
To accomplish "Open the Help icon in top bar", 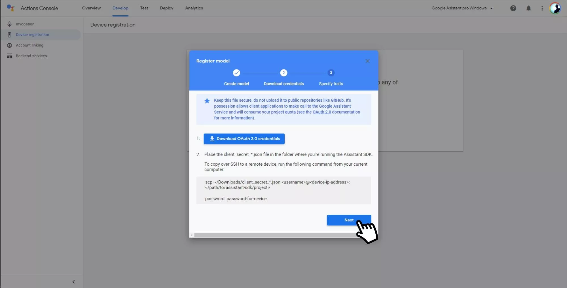I will [513, 8].
